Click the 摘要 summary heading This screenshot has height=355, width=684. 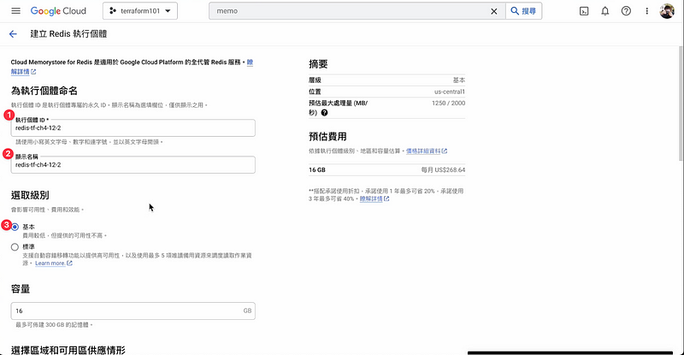(x=318, y=64)
